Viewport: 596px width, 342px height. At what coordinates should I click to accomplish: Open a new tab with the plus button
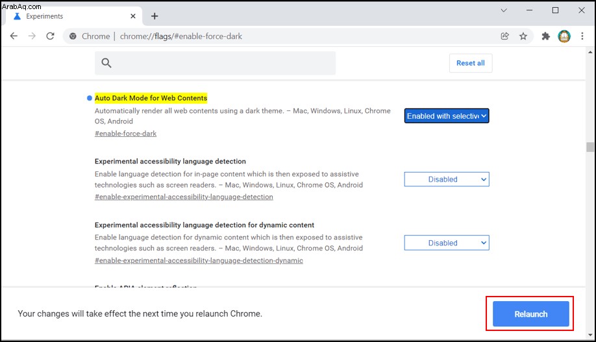pyautogui.click(x=155, y=16)
